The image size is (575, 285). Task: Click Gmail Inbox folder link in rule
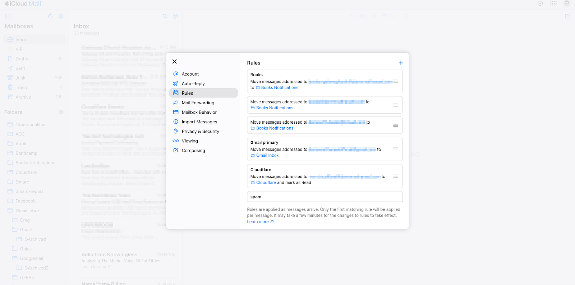(x=267, y=156)
